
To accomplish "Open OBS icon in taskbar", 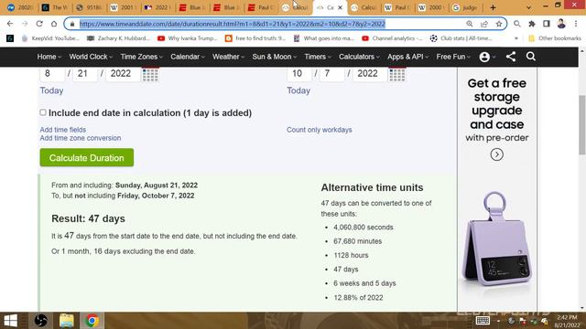I will point(40,321).
